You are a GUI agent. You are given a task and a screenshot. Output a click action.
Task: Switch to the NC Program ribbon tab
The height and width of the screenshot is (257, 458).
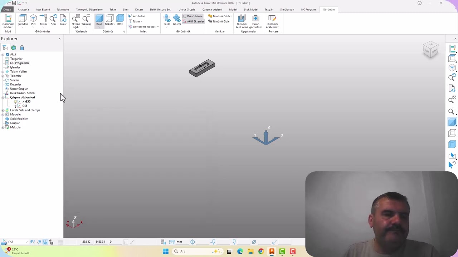click(308, 10)
